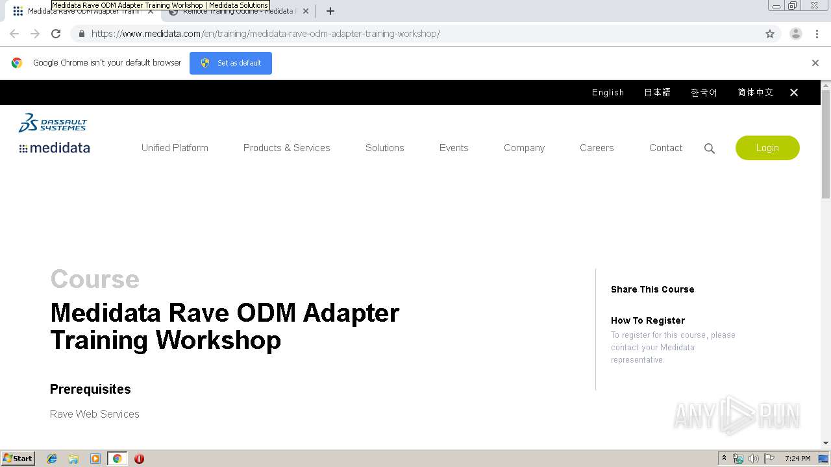Open the Solutions menu
Screen dimensions: 831x467
[384, 148]
